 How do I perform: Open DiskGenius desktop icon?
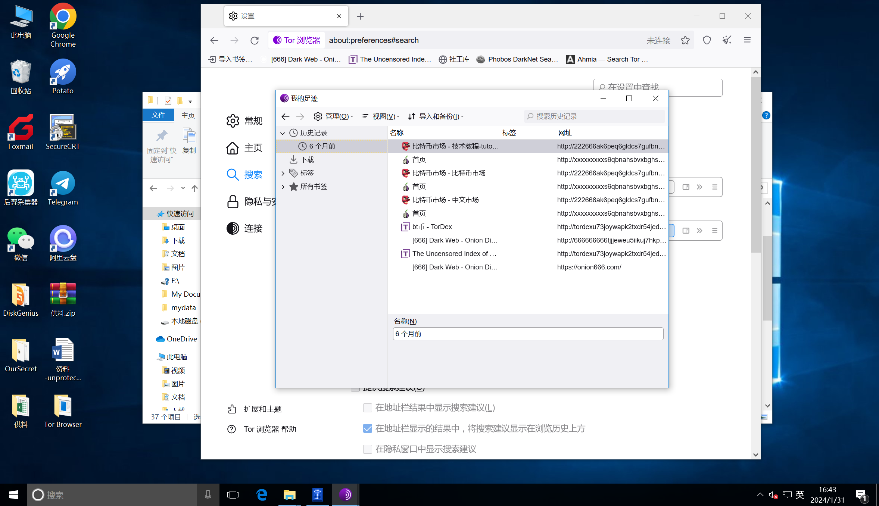21,299
